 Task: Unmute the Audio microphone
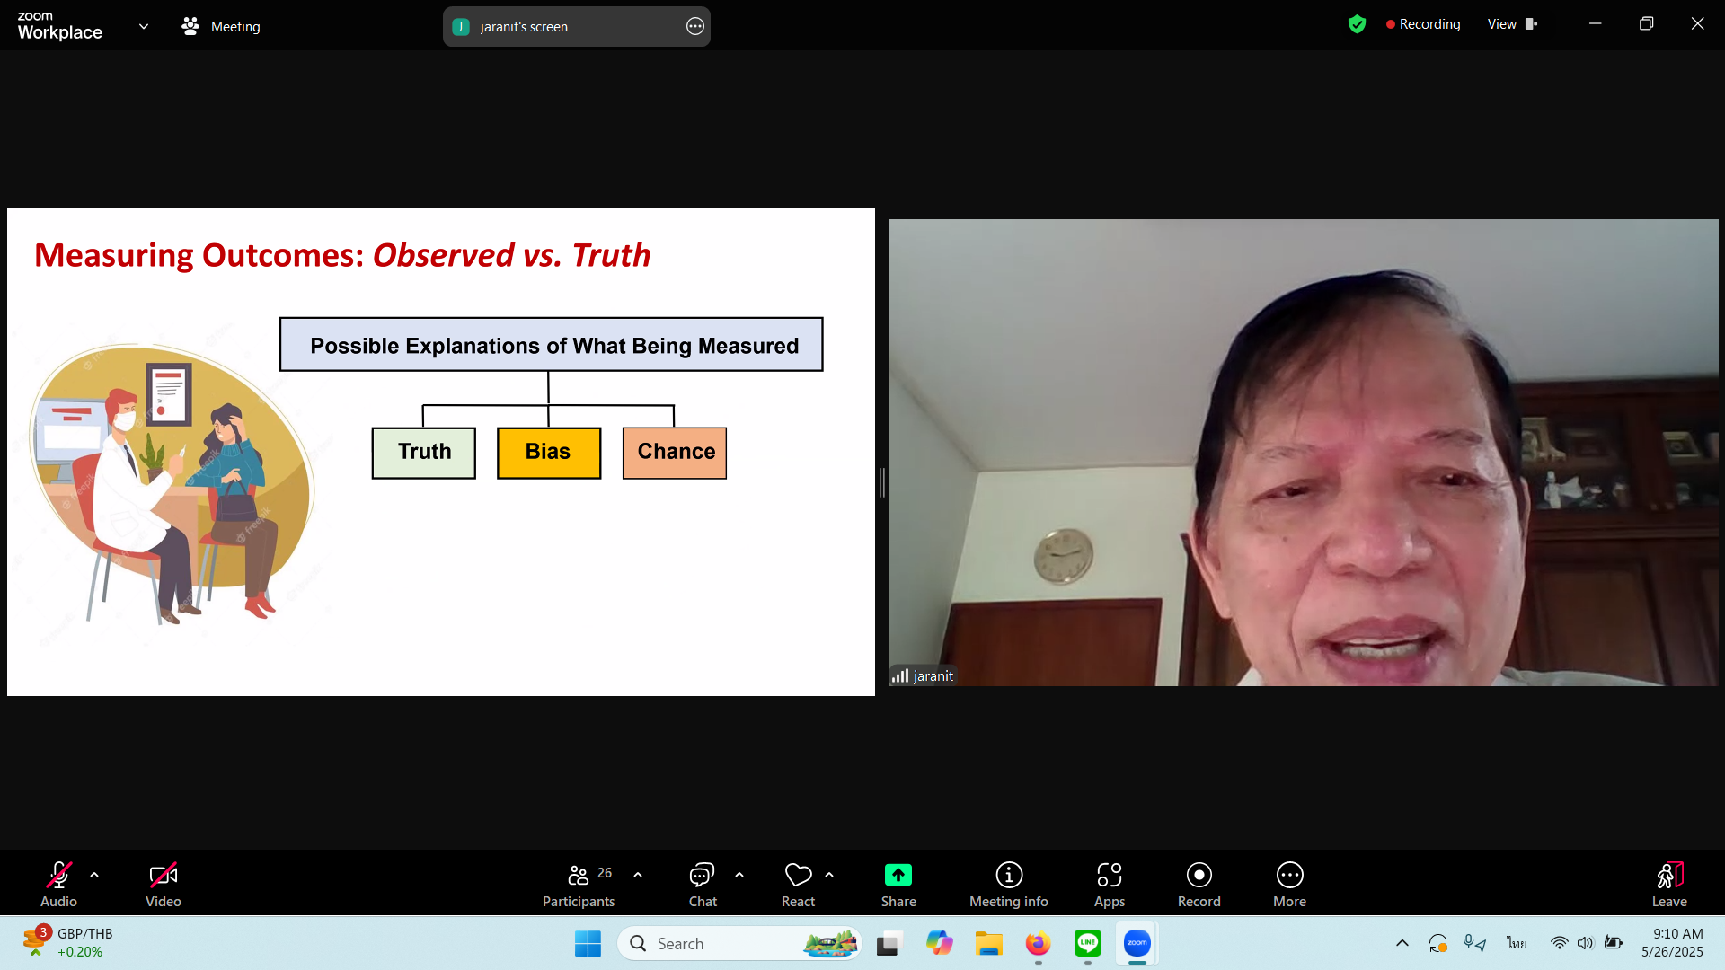[58, 875]
